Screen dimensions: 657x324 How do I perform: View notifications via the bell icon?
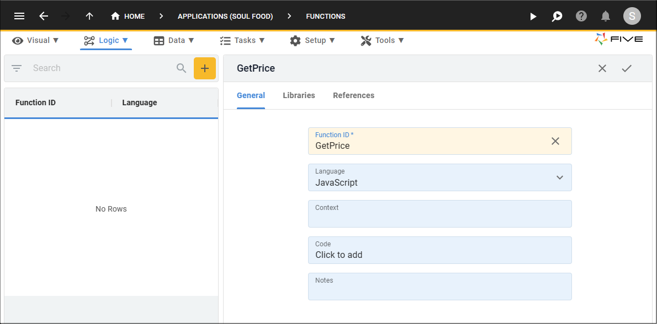pyautogui.click(x=606, y=17)
